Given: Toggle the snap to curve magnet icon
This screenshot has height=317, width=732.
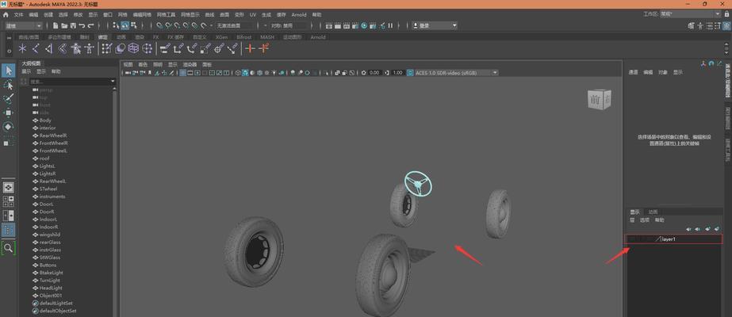Looking at the screenshot, I should [x=169, y=25].
